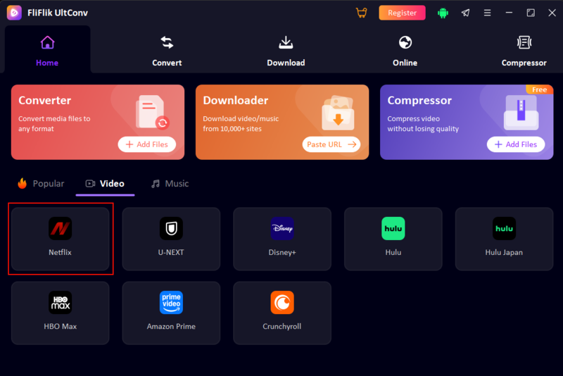Click the 'Convert media files to any format' text

click(x=54, y=123)
